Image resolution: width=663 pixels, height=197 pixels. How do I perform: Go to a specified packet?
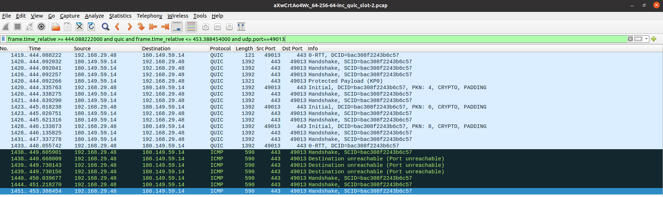141,27
